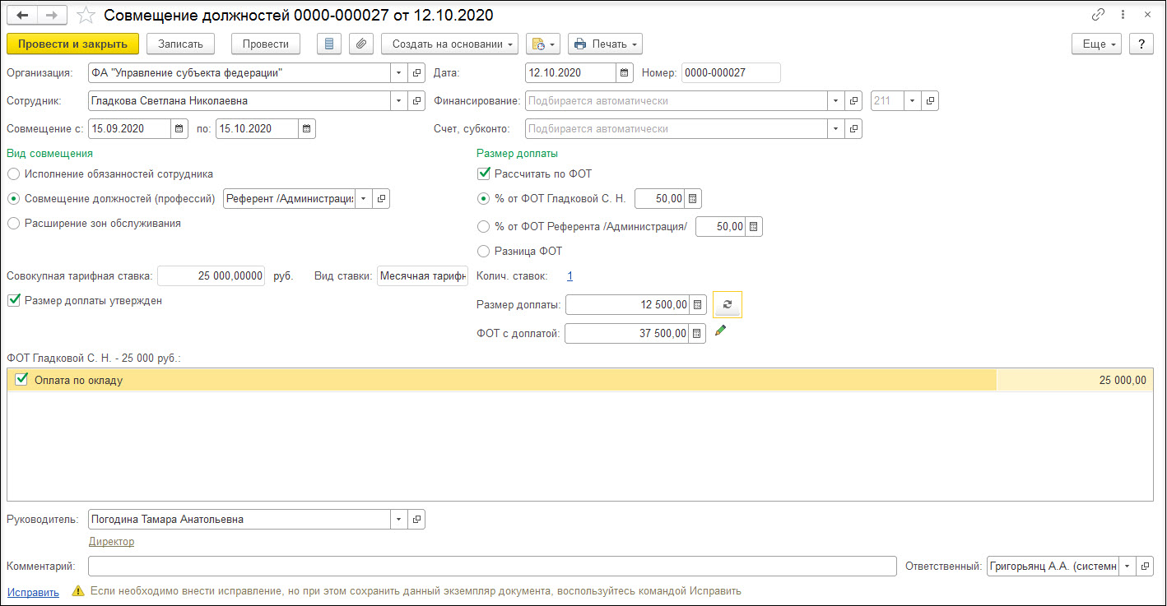Expand the Организация dropdown list
Viewport: 1167px width, 606px height.
(399, 72)
